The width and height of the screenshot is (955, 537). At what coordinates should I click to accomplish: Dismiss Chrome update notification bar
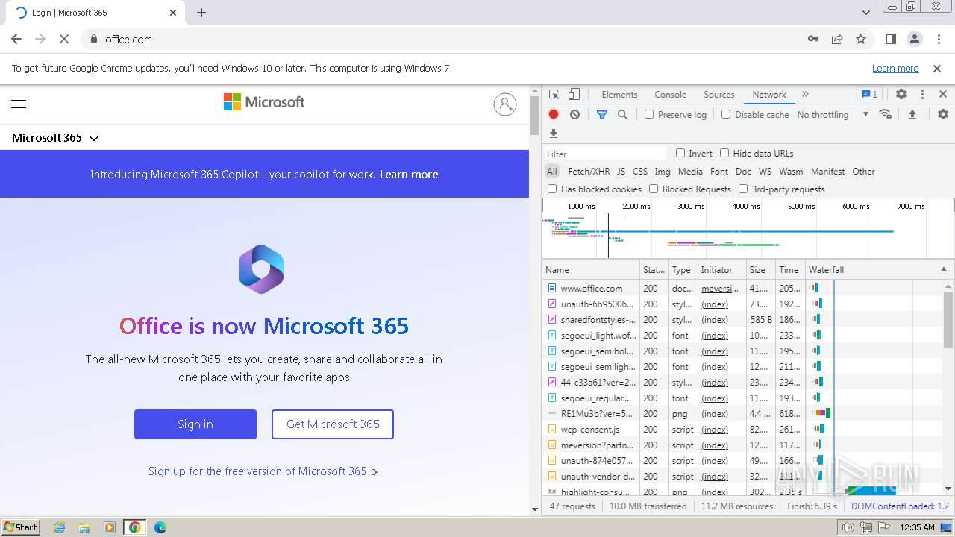coord(937,68)
